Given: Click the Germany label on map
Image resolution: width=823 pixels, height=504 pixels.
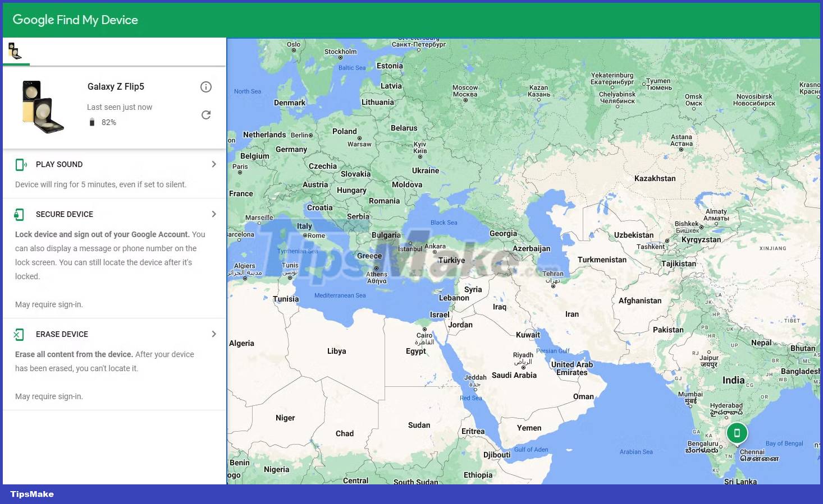Looking at the screenshot, I should (x=291, y=150).
